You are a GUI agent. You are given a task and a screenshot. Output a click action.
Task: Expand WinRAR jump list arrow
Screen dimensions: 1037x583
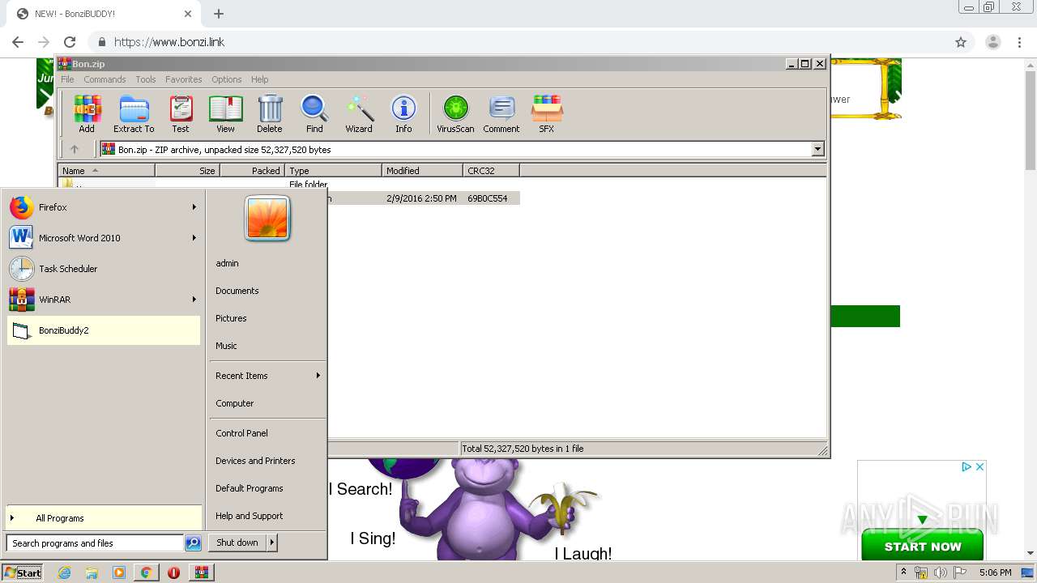[194, 300]
